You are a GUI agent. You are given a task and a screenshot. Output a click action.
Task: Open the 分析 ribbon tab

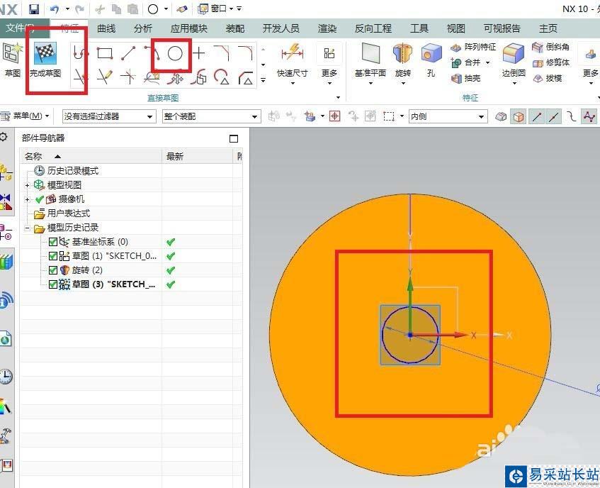pyautogui.click(x=142, y=28)
